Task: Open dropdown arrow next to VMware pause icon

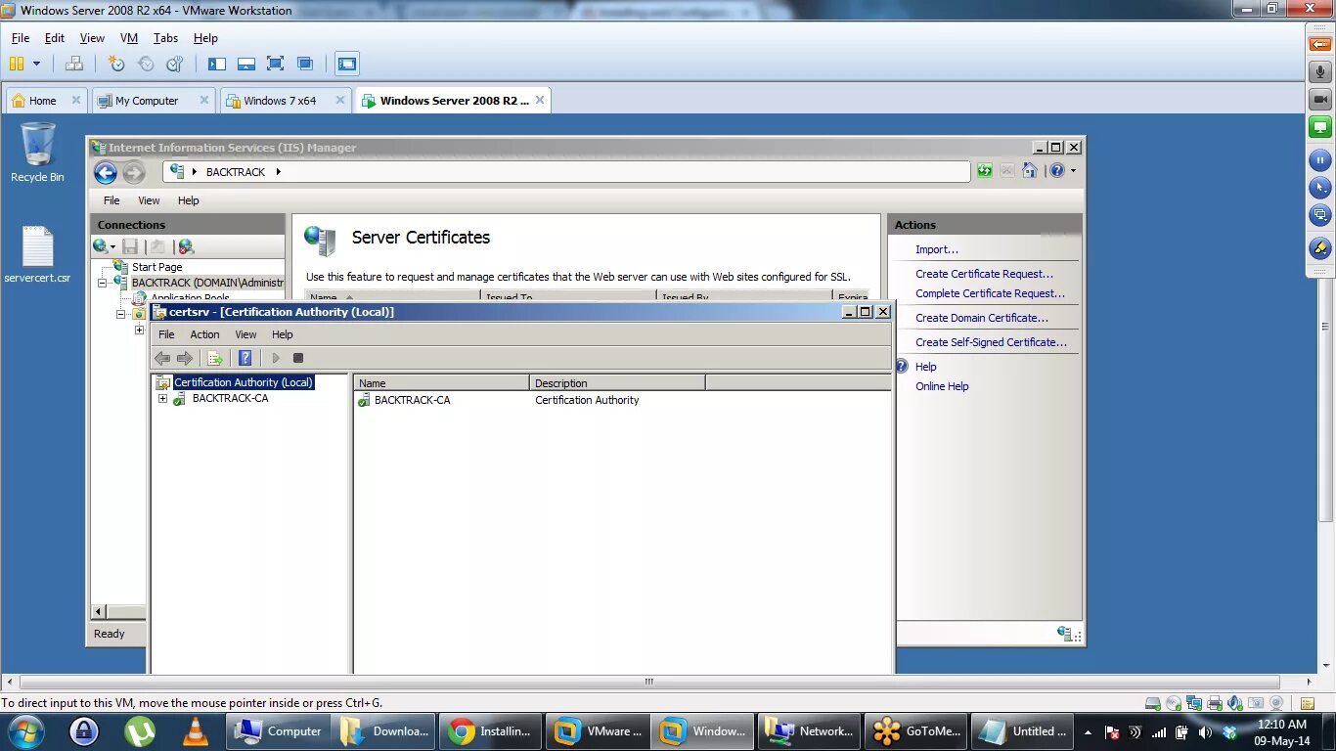Action: (x=37, y=64)
